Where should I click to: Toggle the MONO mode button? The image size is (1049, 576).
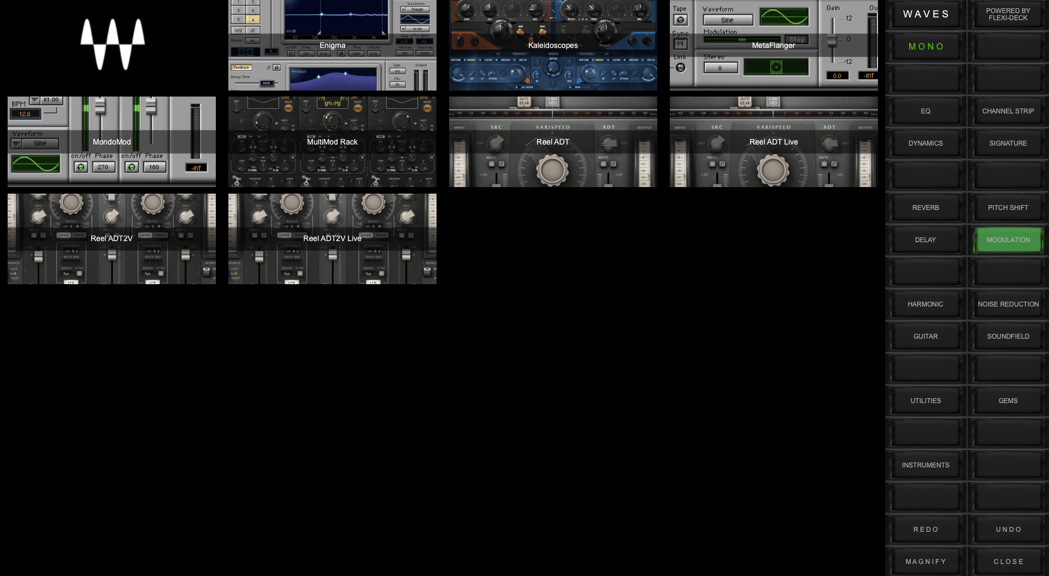(926, 47)
